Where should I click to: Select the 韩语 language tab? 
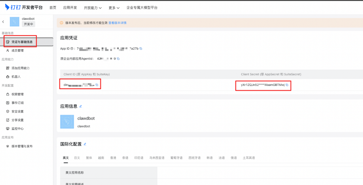(210, 158)
